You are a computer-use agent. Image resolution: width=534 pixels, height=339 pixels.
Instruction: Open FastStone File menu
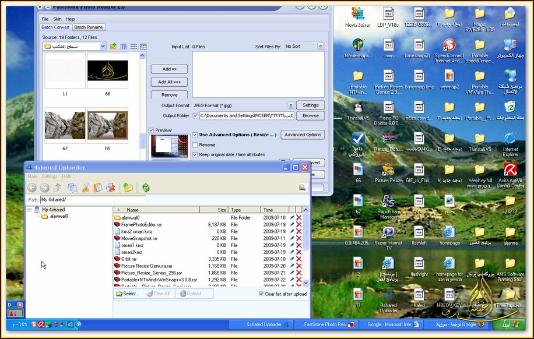coord(45,19)
